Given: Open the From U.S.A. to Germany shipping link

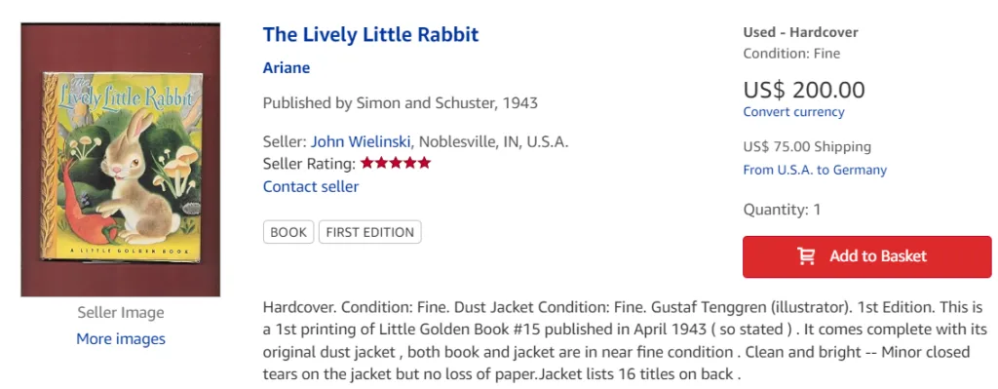Looking at the screenshot, I should click(815, 170).
